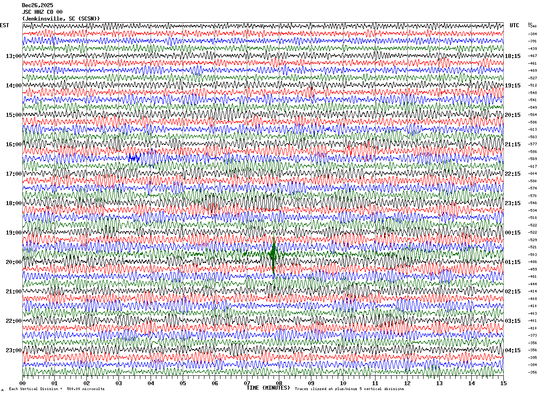Click the DC offset value -617

pos(532,166)
